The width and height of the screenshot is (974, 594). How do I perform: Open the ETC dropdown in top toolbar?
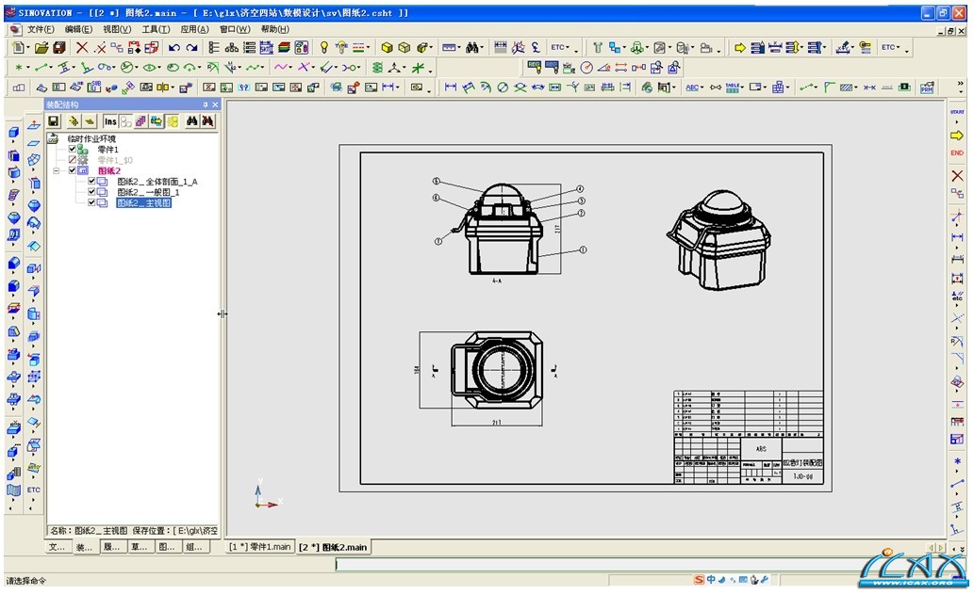(x=561, y=48)
